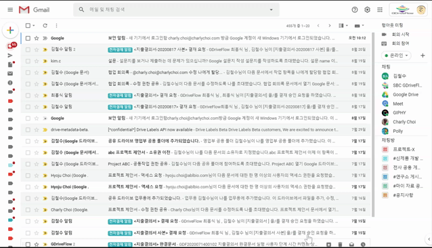Click the Compose plus button
Image resolution: width=432 pixels, height=248 pixels.
point(10,30)
